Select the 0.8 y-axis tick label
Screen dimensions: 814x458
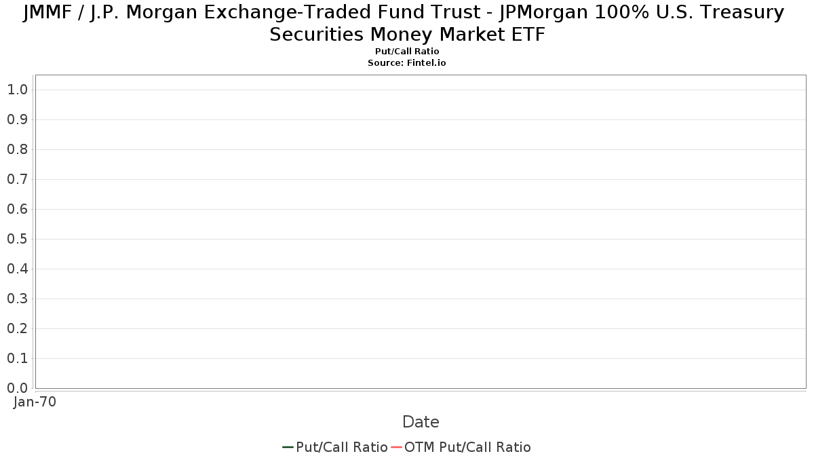pyautogui.click(x=17, y=149)
